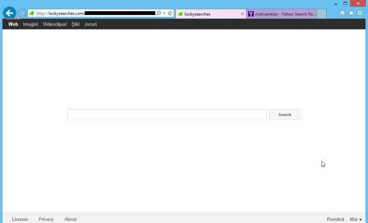Expand the Mai languages dropdown
The height and width of the screenshot is (223, 368).
[x=356, y=219]
